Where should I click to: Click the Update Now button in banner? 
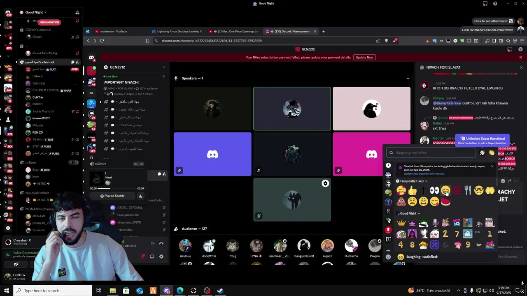[364, 57]
